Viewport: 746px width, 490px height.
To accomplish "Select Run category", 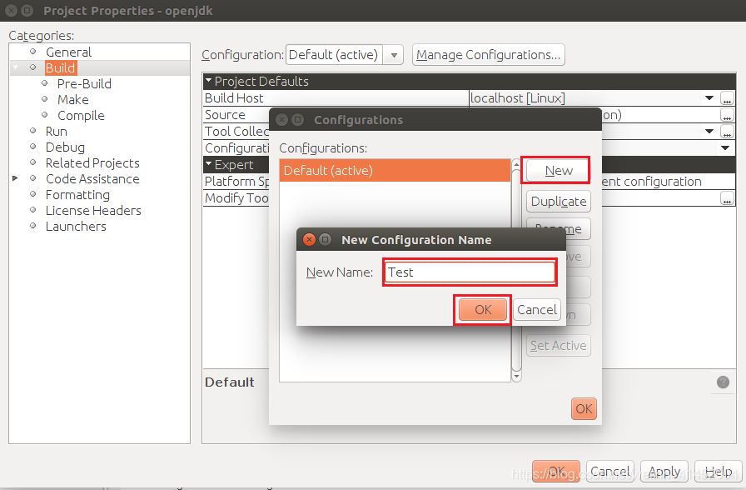I will coord(56,132).
